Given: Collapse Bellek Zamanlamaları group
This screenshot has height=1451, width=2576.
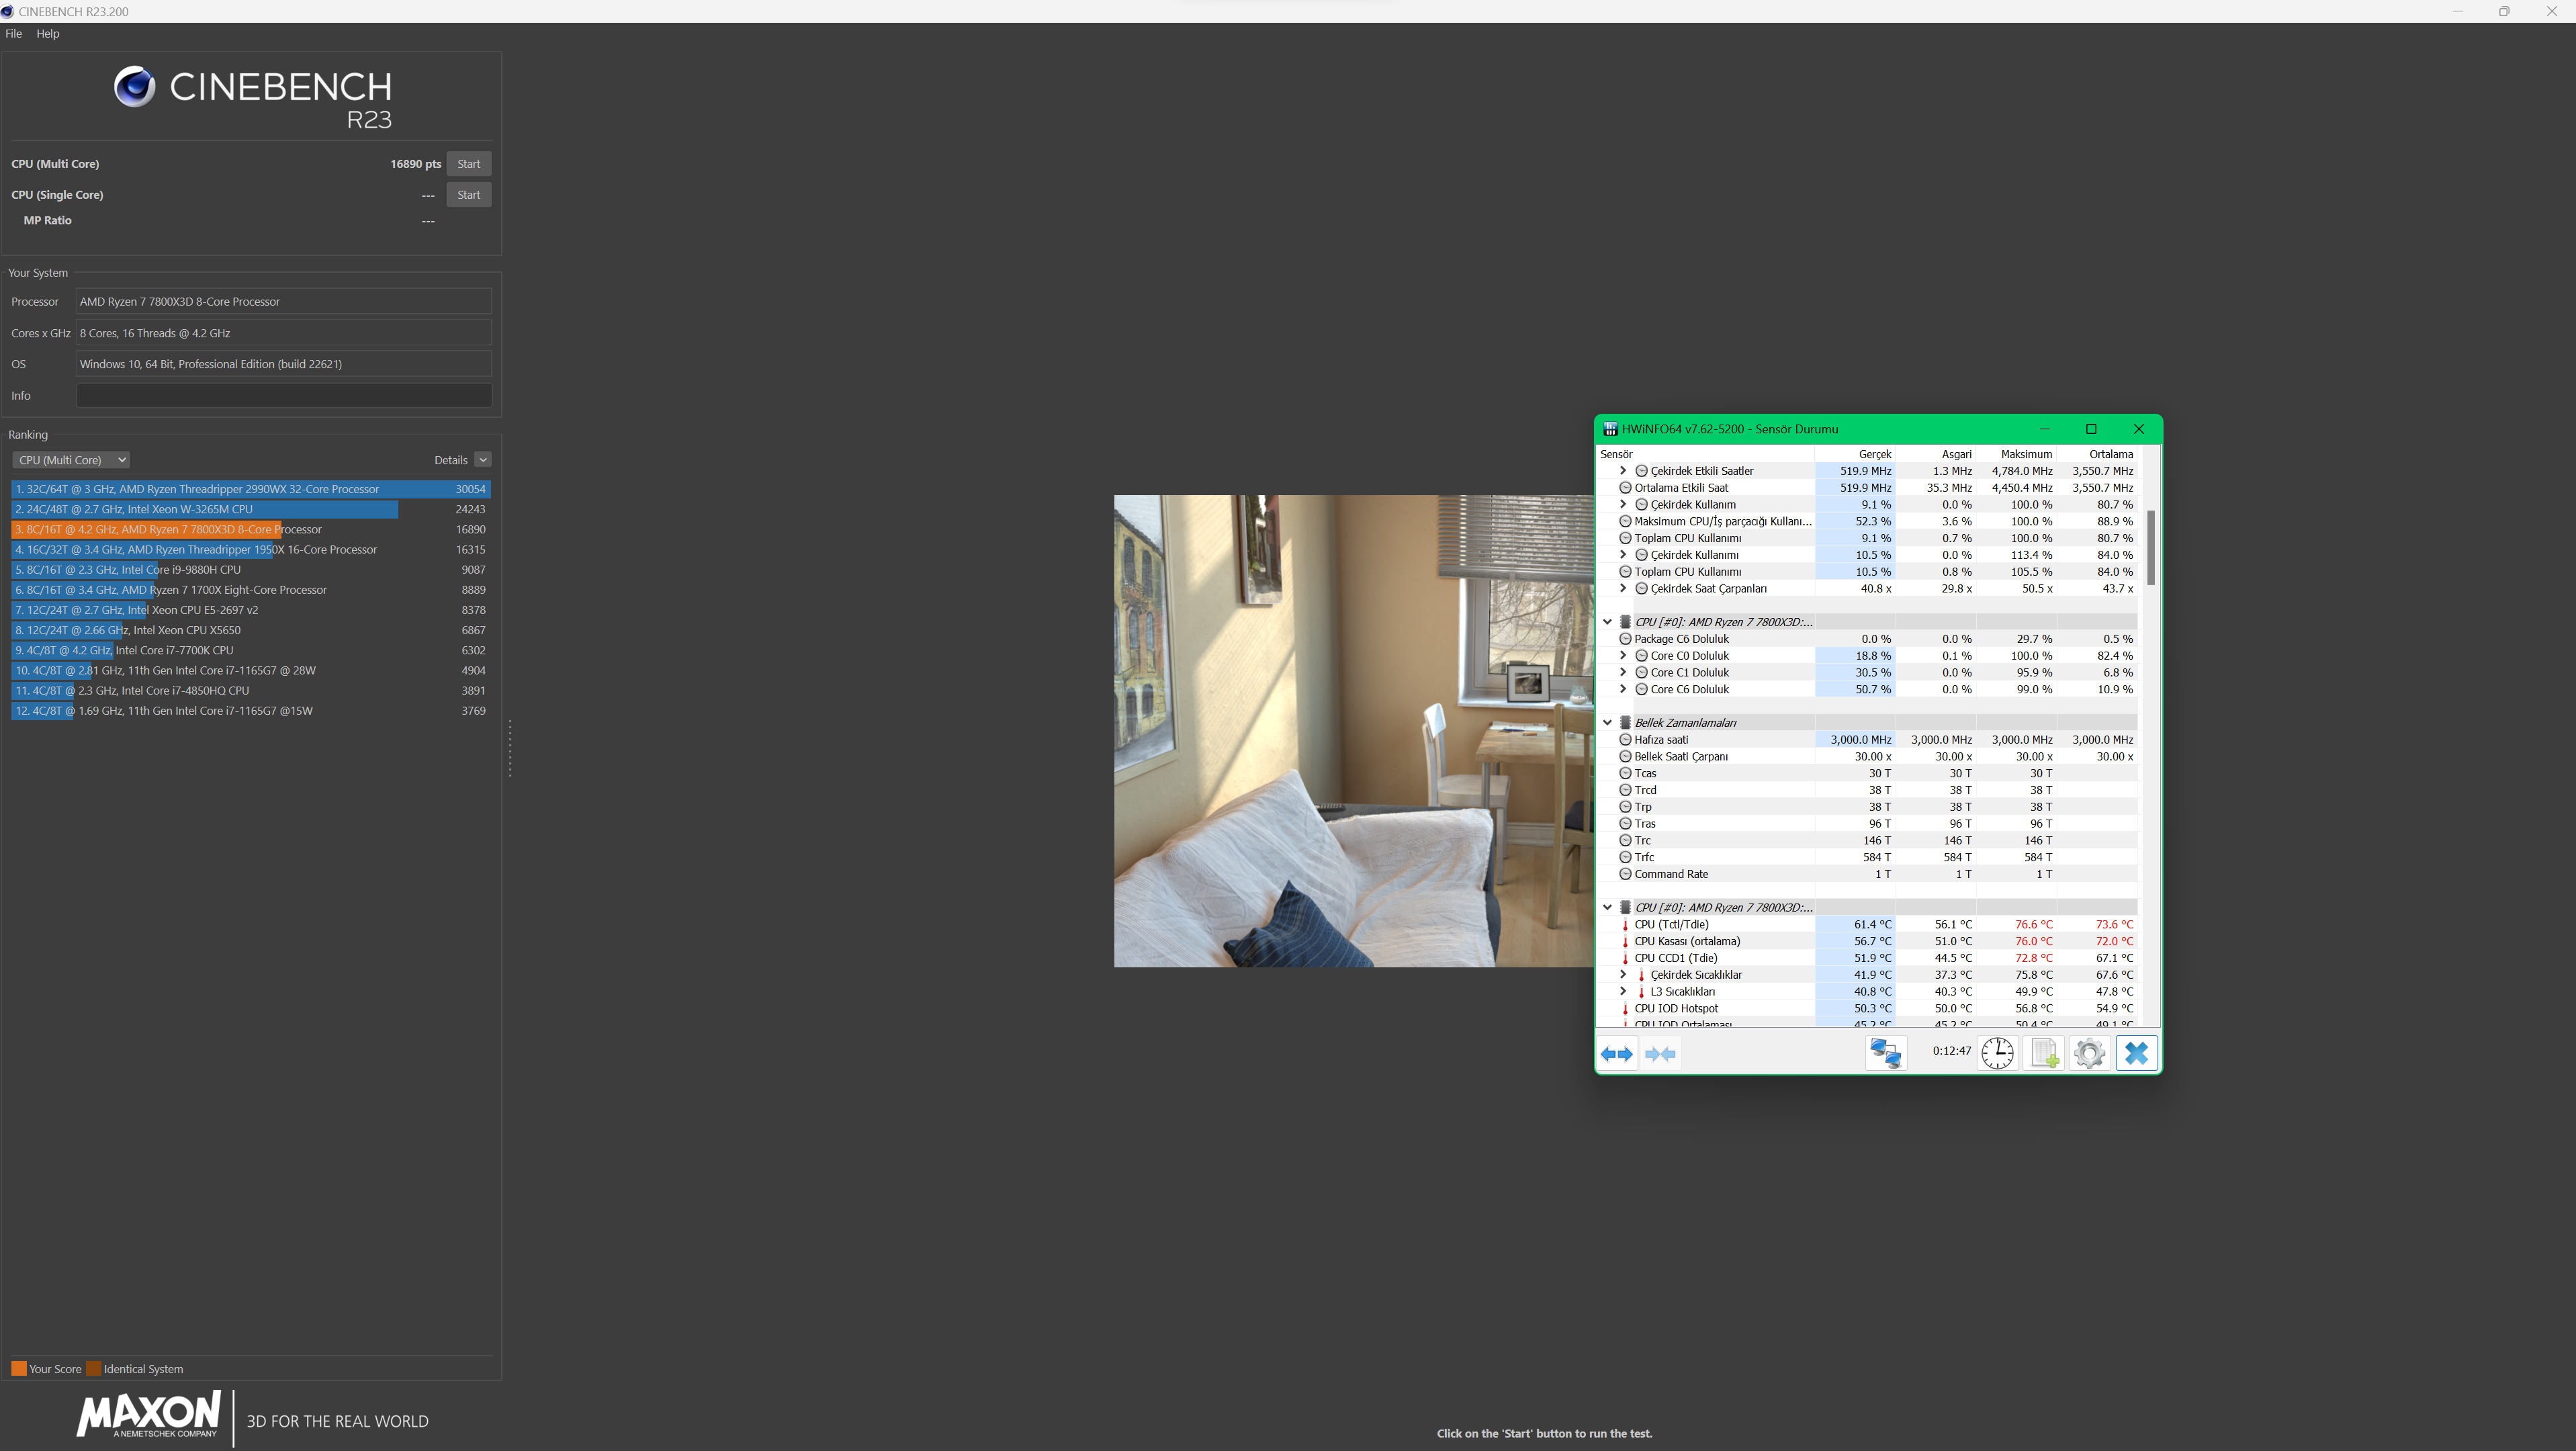Looking at the screenshot, I should [x=1607, y=723].
